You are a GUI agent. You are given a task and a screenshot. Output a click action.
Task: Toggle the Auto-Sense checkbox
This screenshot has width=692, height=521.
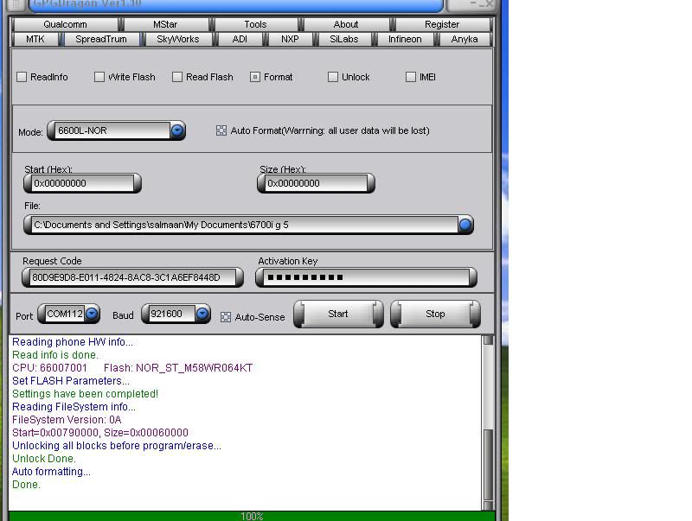(x=226, y=317)
